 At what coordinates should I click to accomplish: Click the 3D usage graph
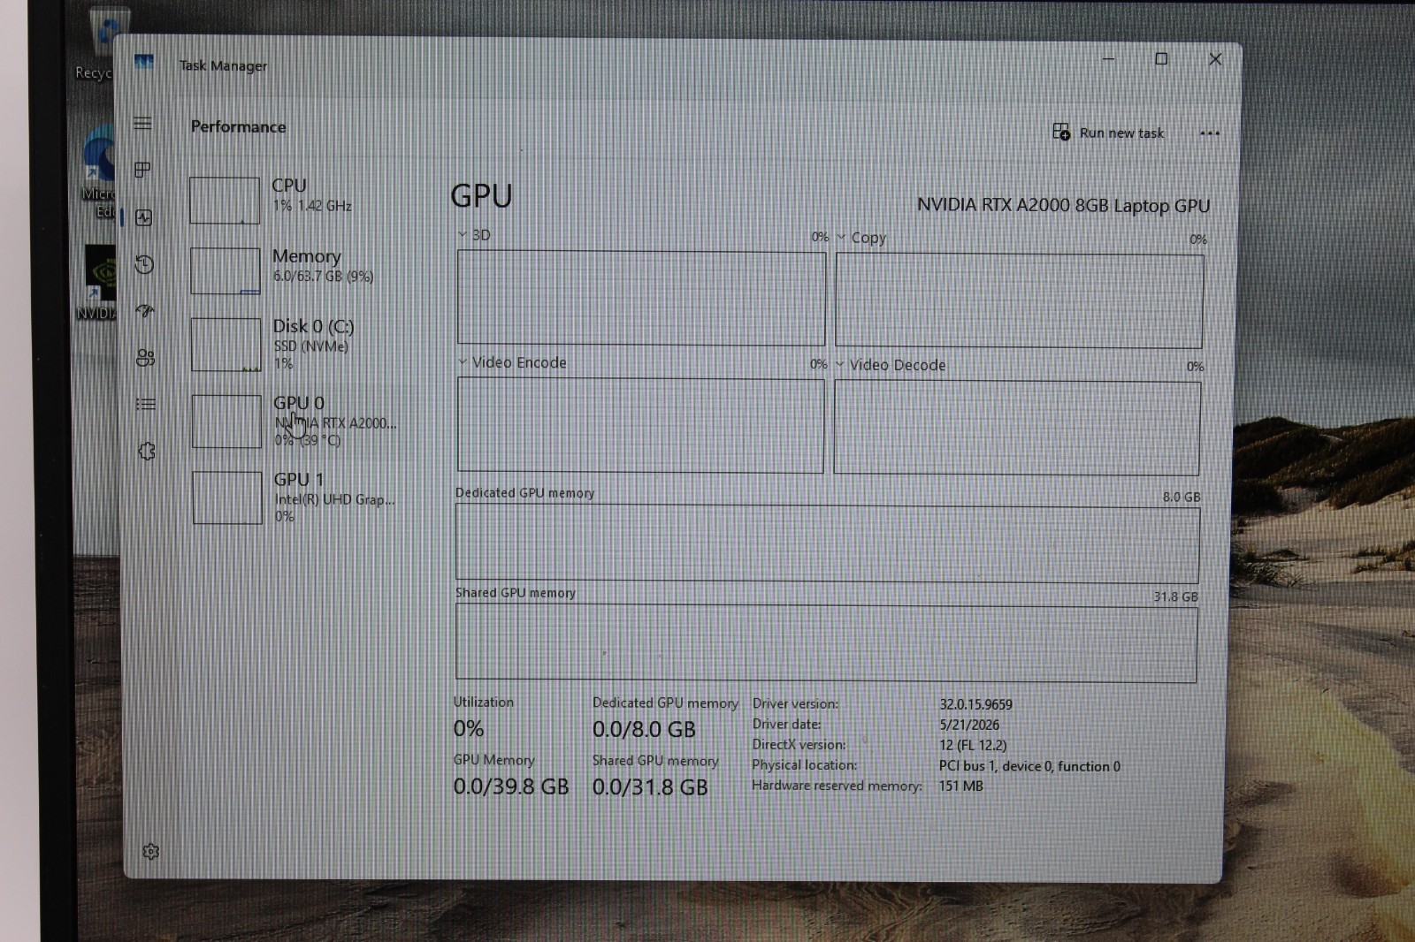(641, 298)
